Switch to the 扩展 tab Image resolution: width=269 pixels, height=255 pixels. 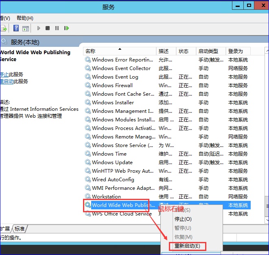(x=5, y=229)
